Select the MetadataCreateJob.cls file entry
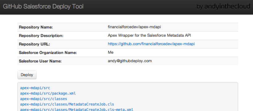 [67, 104]
